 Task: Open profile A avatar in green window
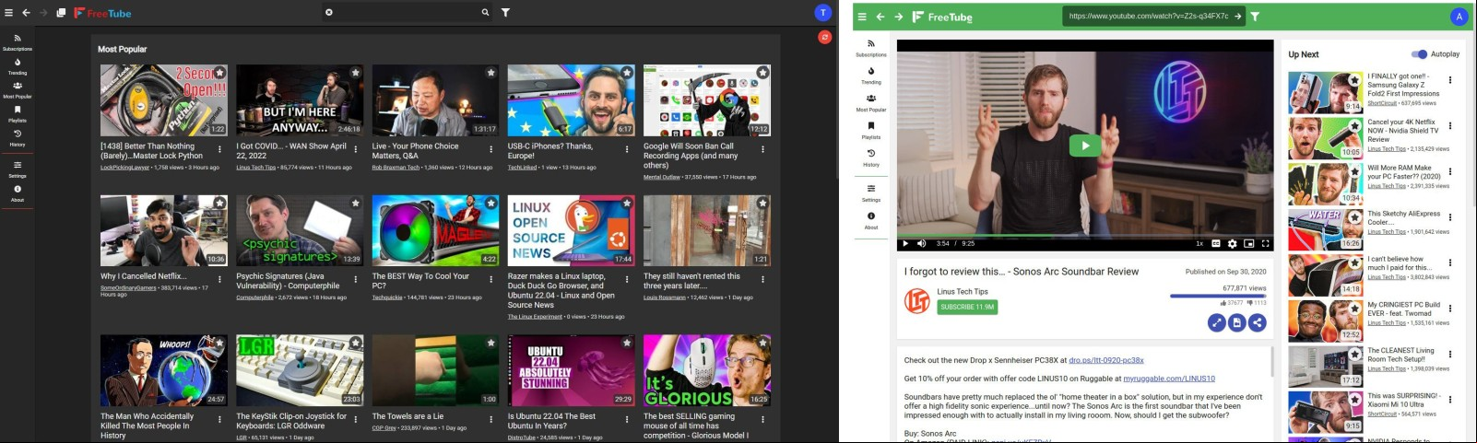pos(1458,16)
